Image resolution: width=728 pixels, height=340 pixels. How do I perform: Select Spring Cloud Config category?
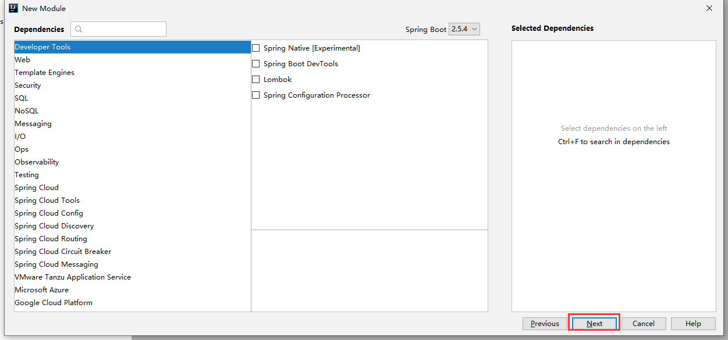click(x=133, y=213)
